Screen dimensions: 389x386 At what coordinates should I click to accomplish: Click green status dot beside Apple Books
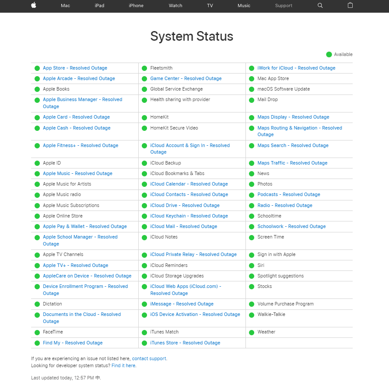[x=37, y=89]
